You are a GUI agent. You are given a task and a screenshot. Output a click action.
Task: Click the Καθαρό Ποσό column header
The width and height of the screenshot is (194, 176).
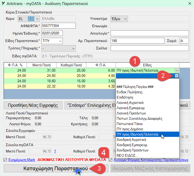pyautogui.click(x=71, y=65)
